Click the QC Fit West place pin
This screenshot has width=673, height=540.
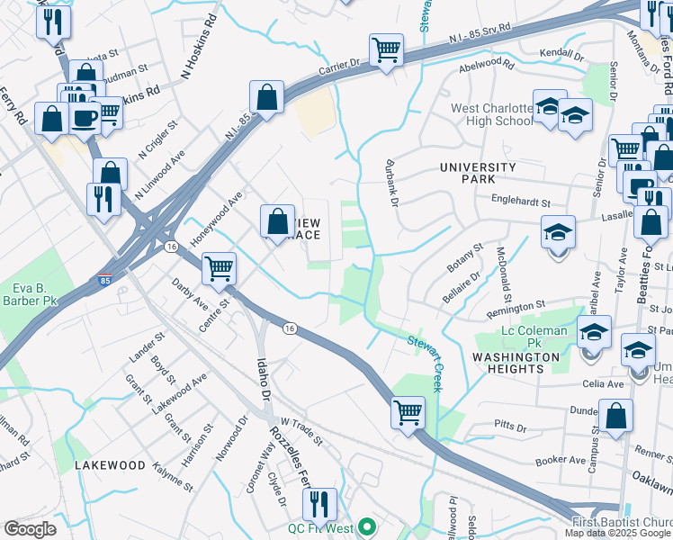coord(367,526)
